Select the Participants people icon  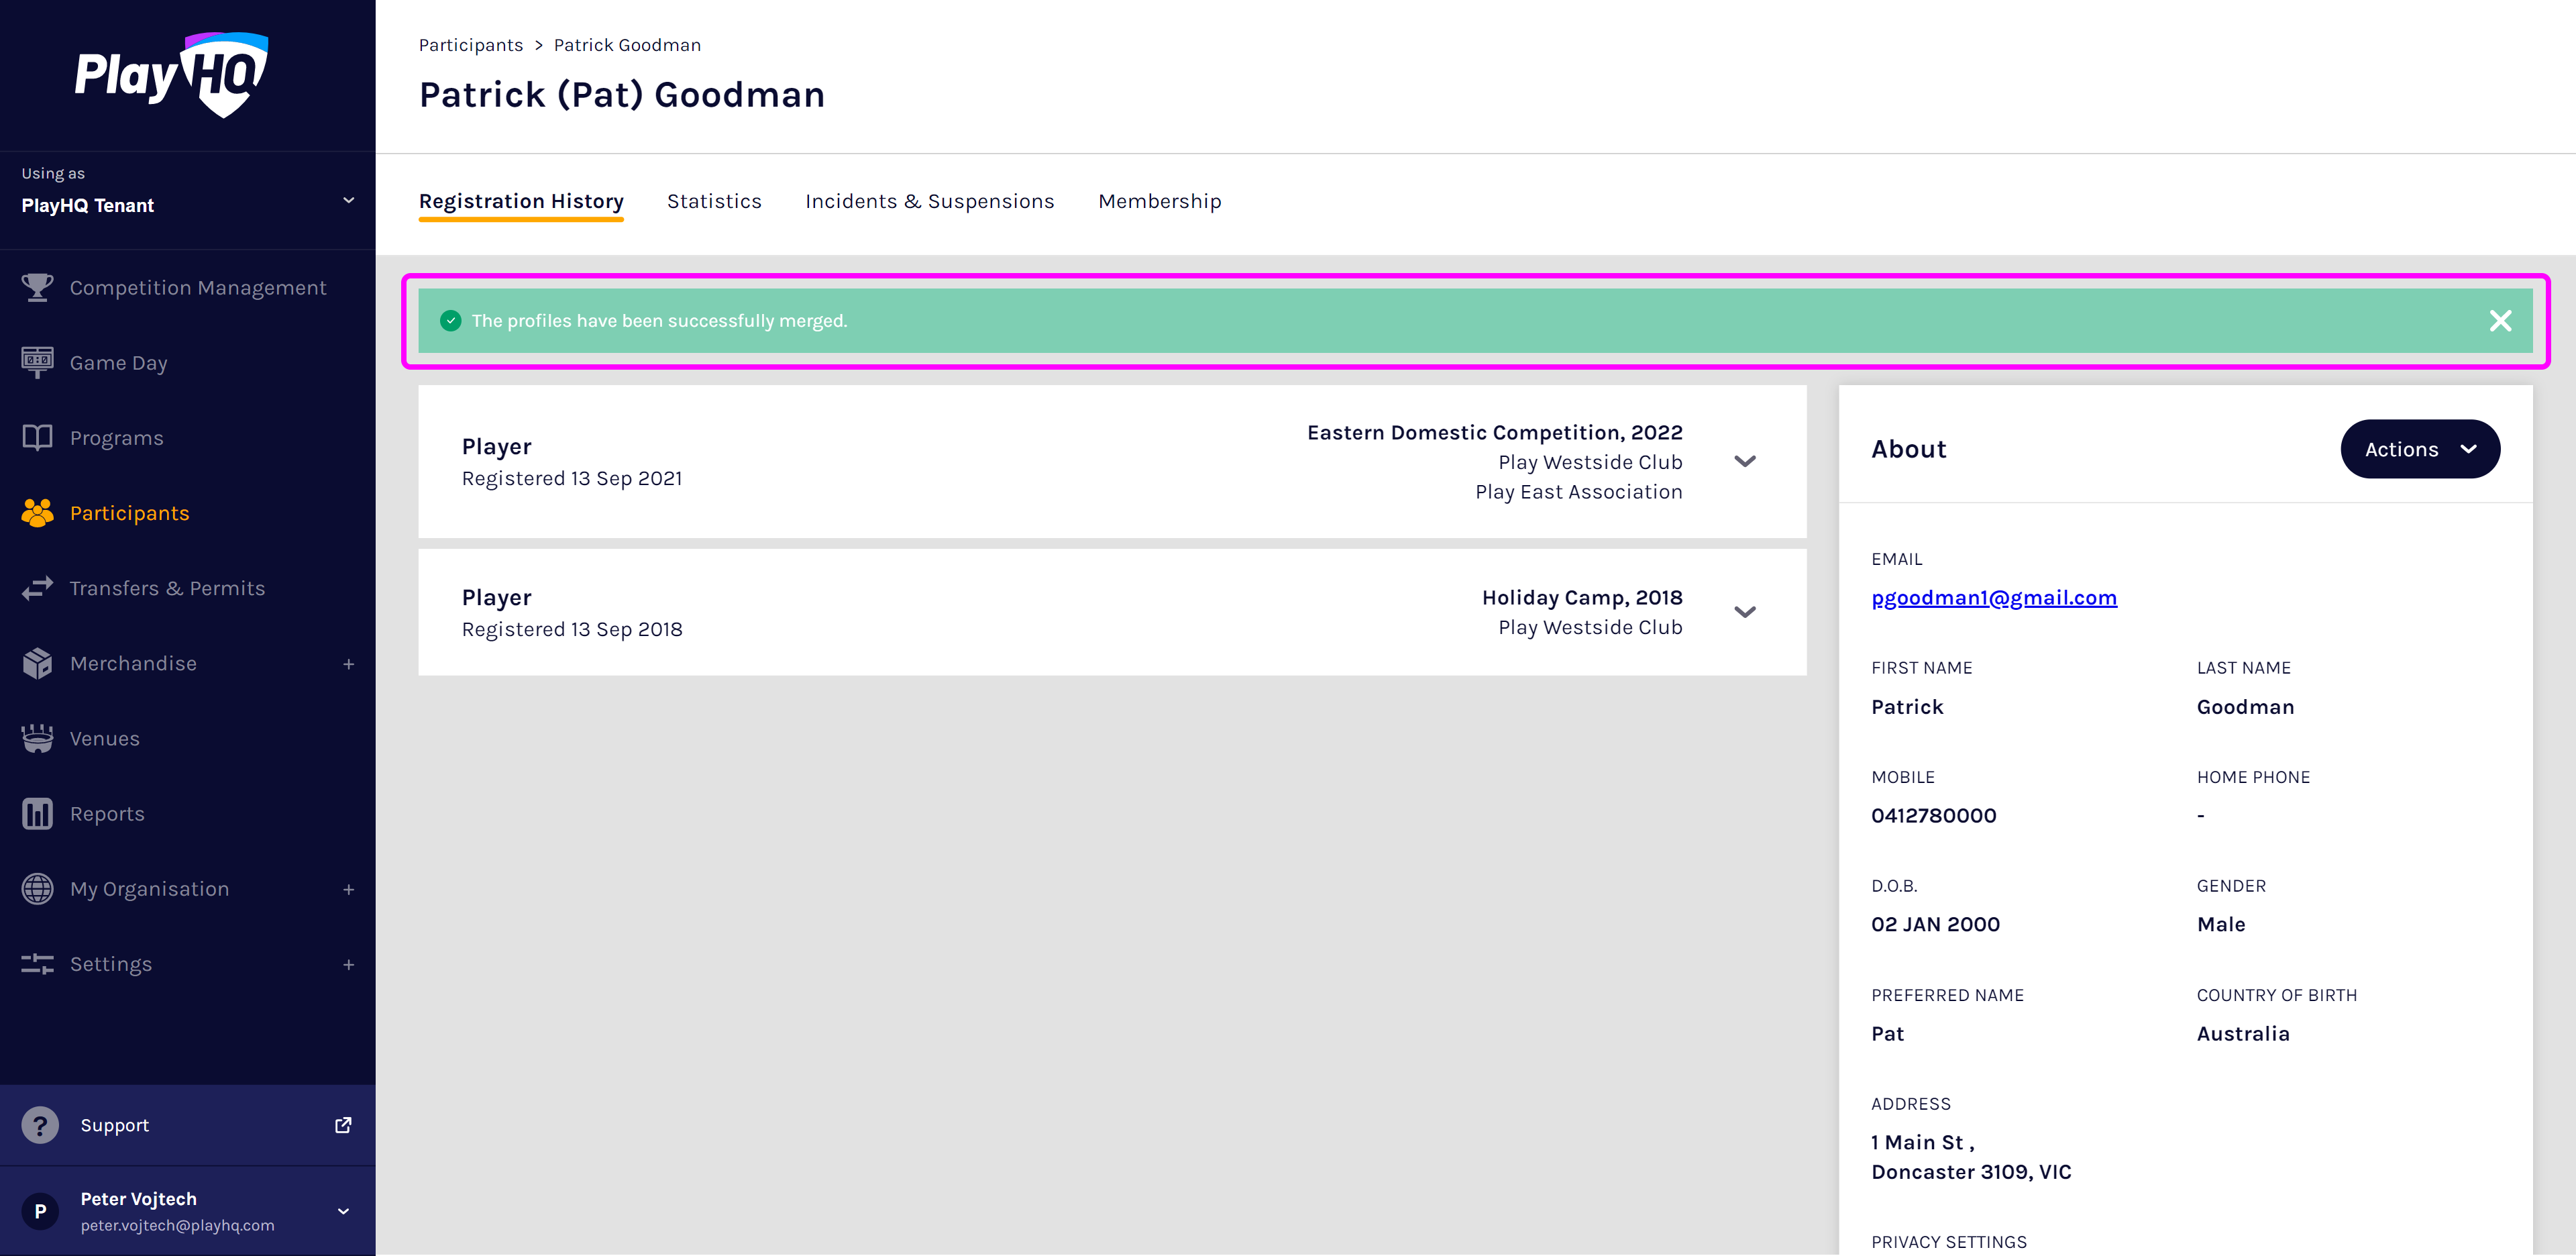(x=37, y=512)
